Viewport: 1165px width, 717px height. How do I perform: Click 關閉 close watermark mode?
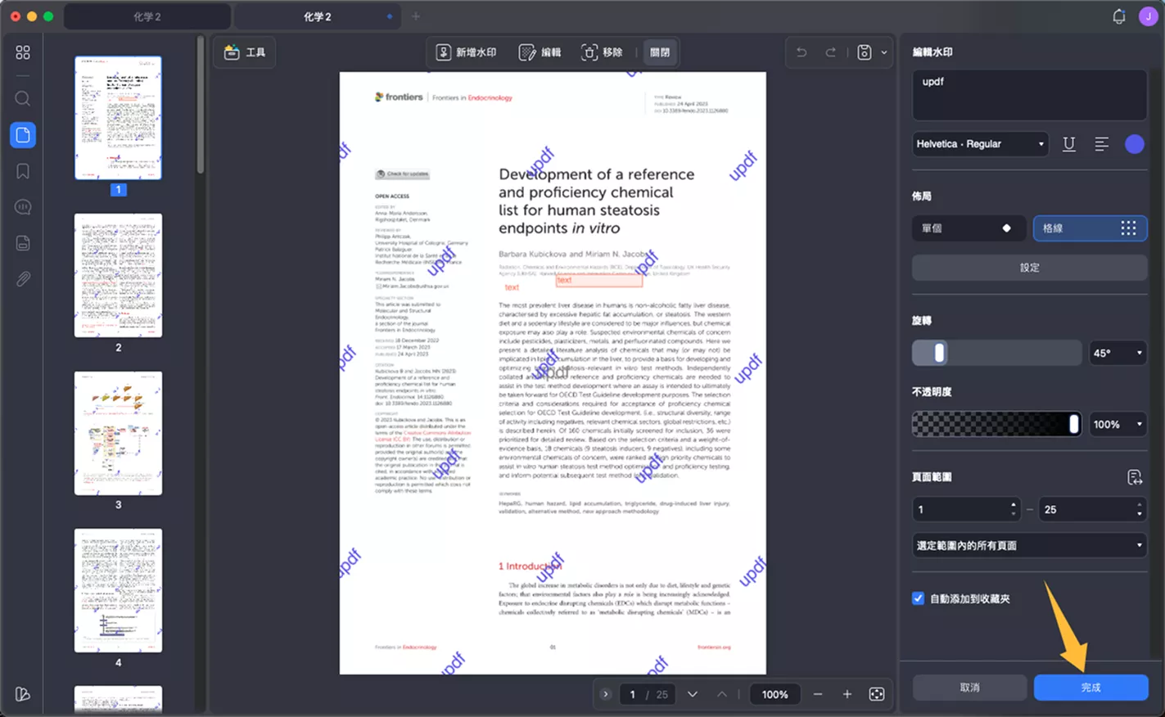[x=660, y=52]
